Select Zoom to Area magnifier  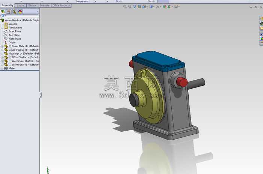tap(130, 7)
